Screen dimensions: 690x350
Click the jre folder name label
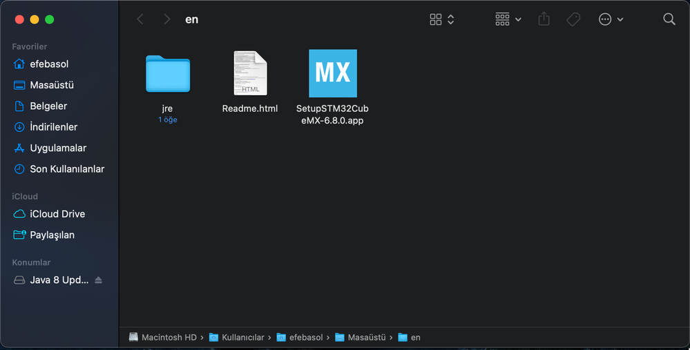pos(167,108)
